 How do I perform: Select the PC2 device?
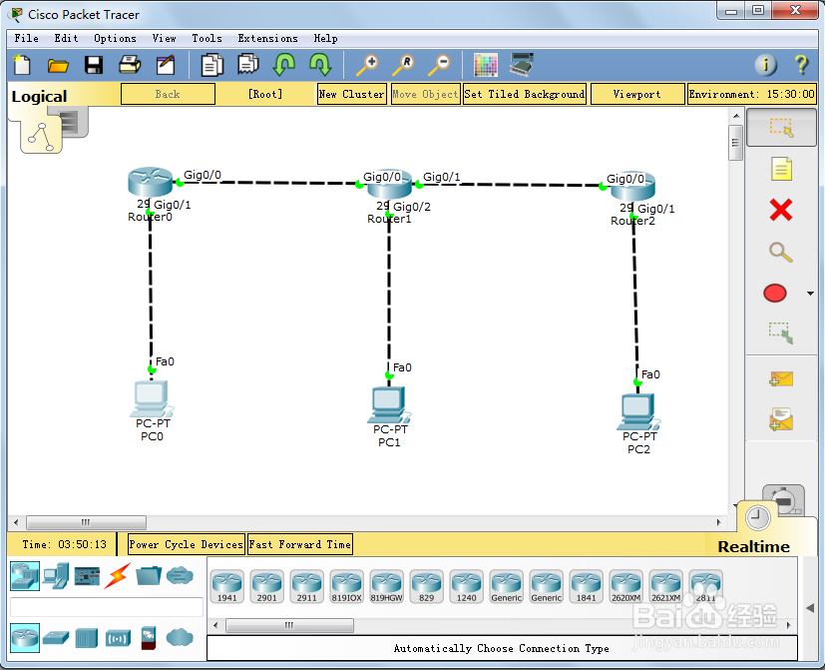pyautogui.click(x=638, y=412)
